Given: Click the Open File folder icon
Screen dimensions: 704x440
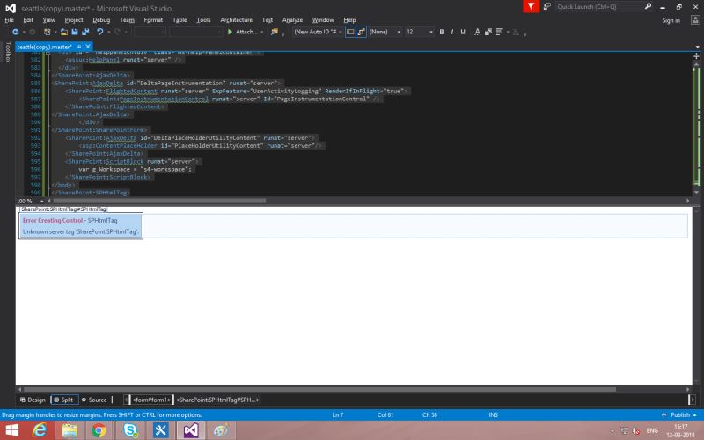Looking at the screenshot, I should 64,32.
